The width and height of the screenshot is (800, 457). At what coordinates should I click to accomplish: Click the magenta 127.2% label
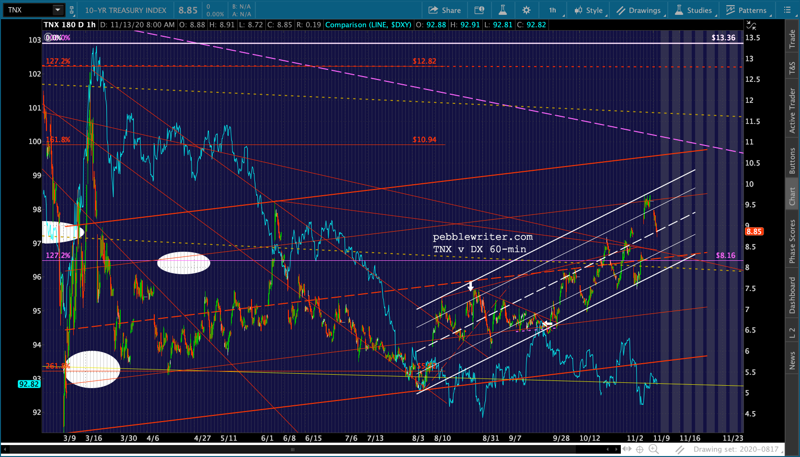[x=58, y=256]
